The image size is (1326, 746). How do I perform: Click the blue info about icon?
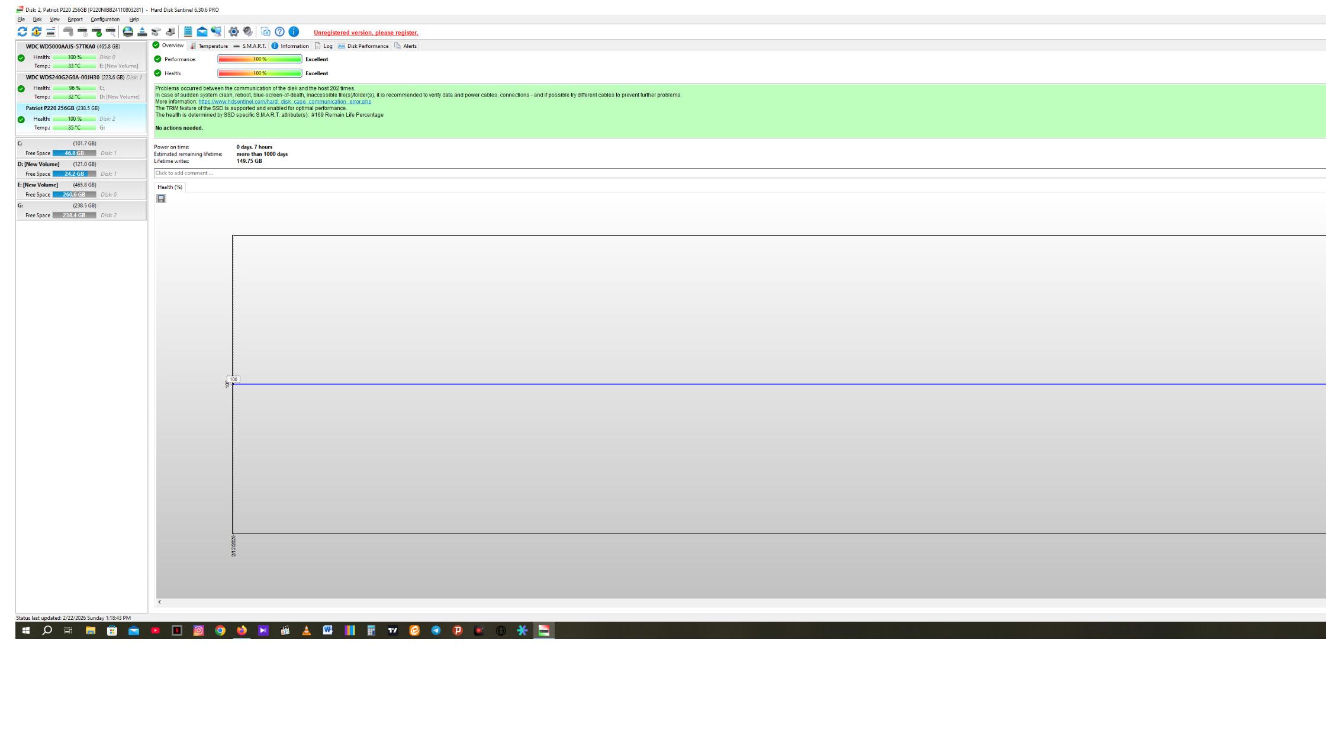[294, 32]
